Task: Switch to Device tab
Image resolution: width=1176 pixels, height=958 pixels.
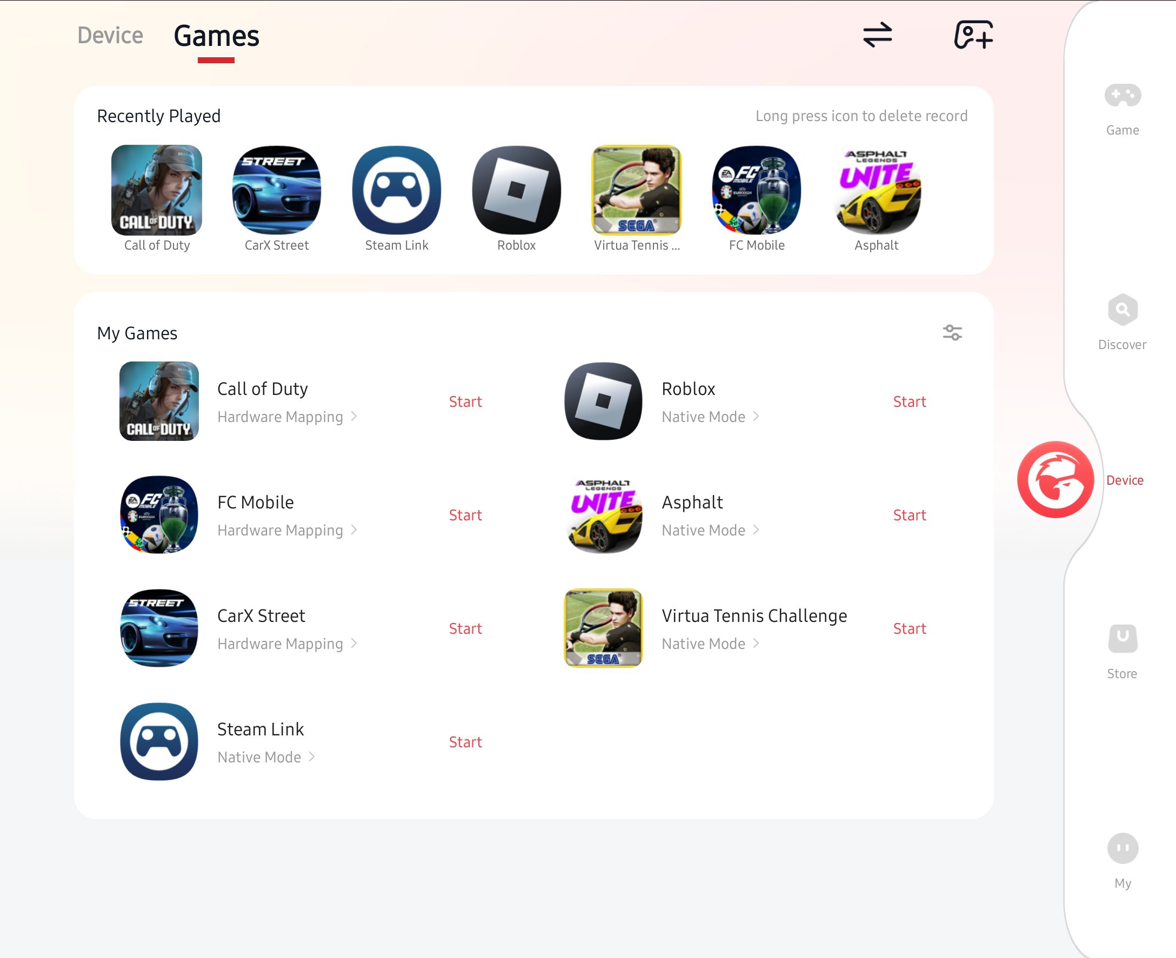Action: click(x=110, y=35)
